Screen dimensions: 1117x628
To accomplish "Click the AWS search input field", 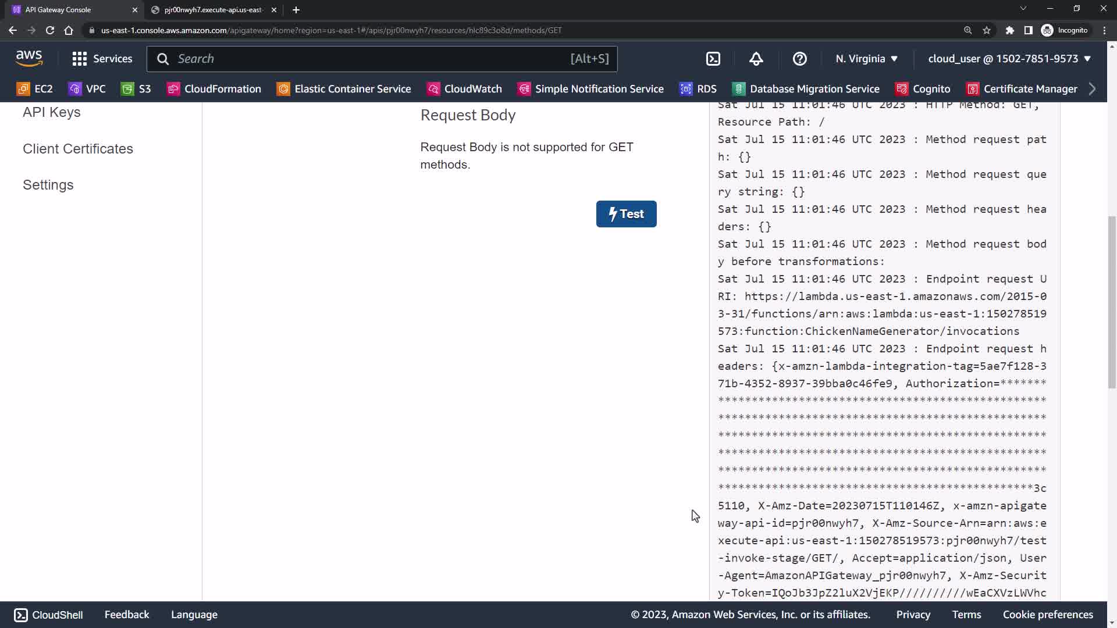I will click(x=372, y=59).
